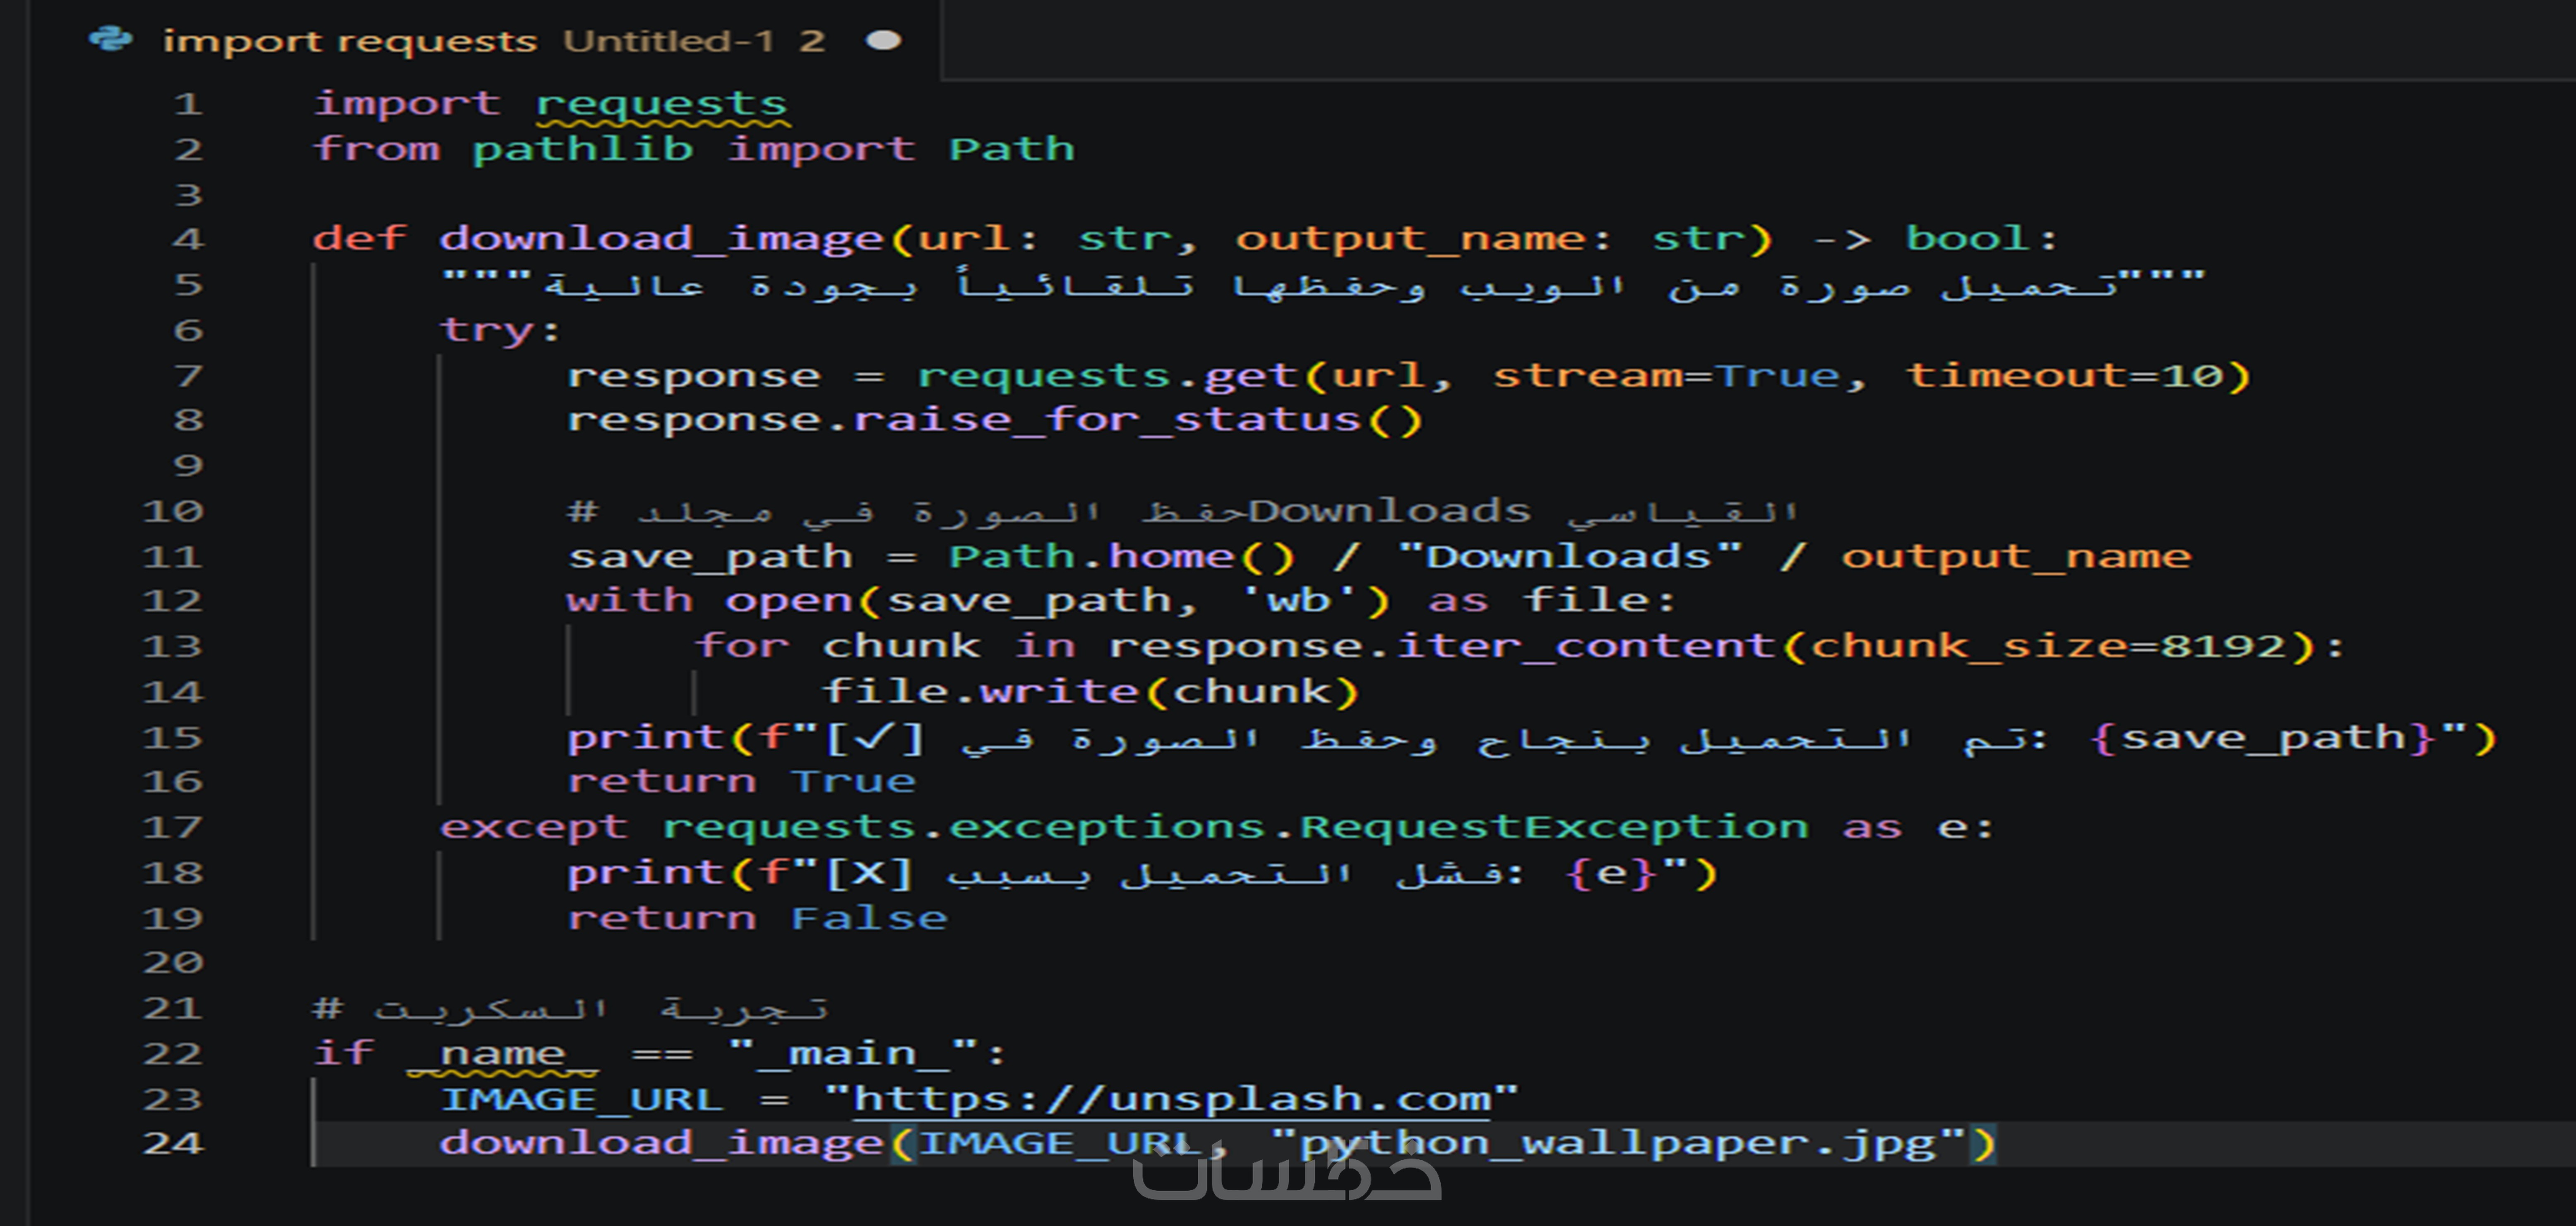Click 'from pathlib import Path' line
Screen dimensions: 2576x1226
click(694, 149)
